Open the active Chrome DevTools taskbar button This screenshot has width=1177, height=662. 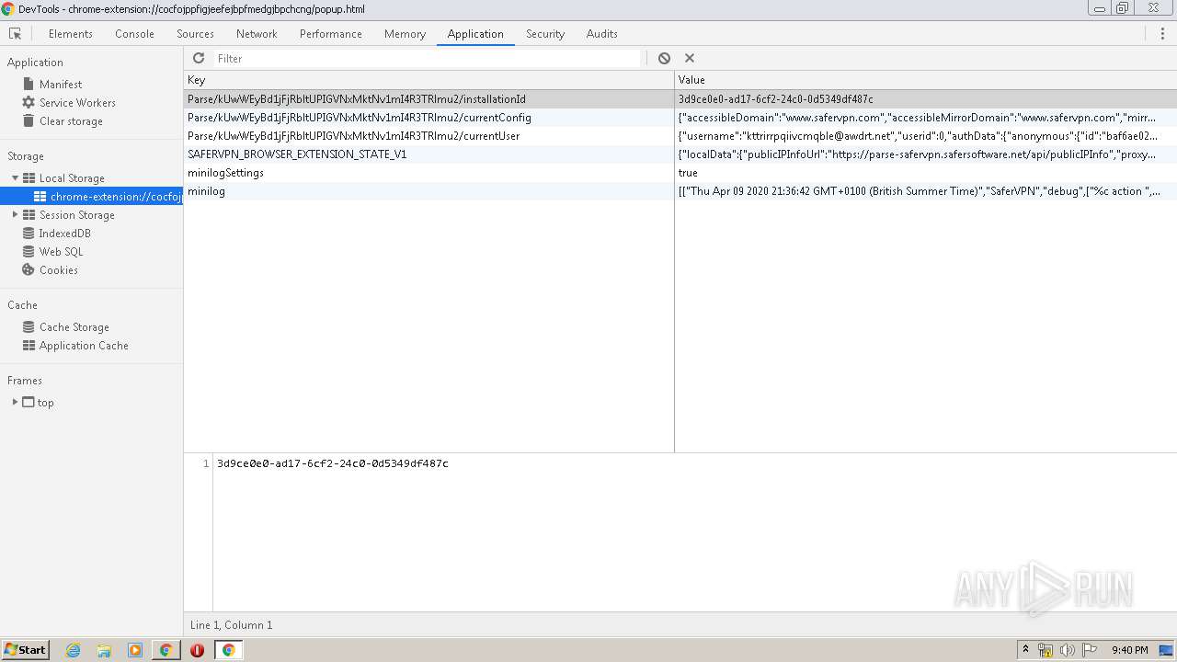228,650
